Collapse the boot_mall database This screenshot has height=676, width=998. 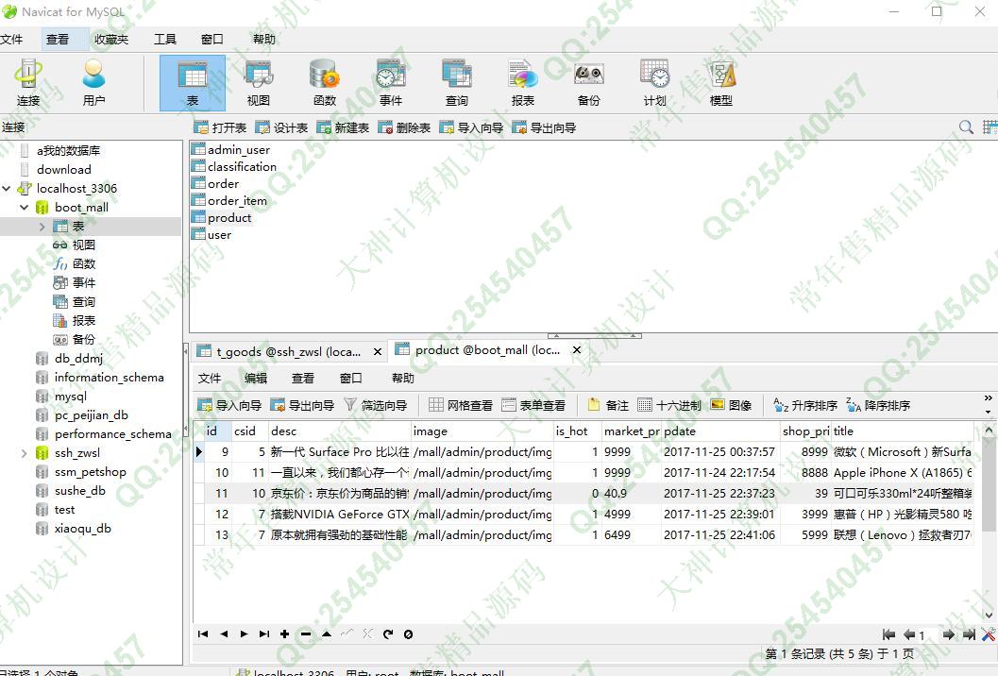(x=25, y=208)
